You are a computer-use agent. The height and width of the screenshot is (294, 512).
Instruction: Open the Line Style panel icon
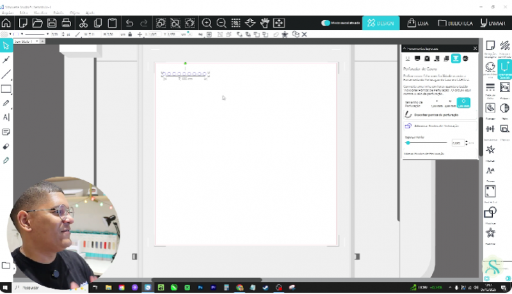tap(490, 87)
